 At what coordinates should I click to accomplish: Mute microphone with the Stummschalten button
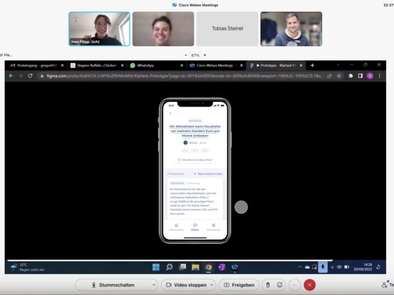tap(113, 285)
